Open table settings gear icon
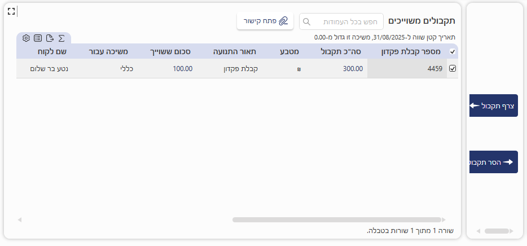Image resolution: width=527 pixels, height=246 pixels. point(26,38)
